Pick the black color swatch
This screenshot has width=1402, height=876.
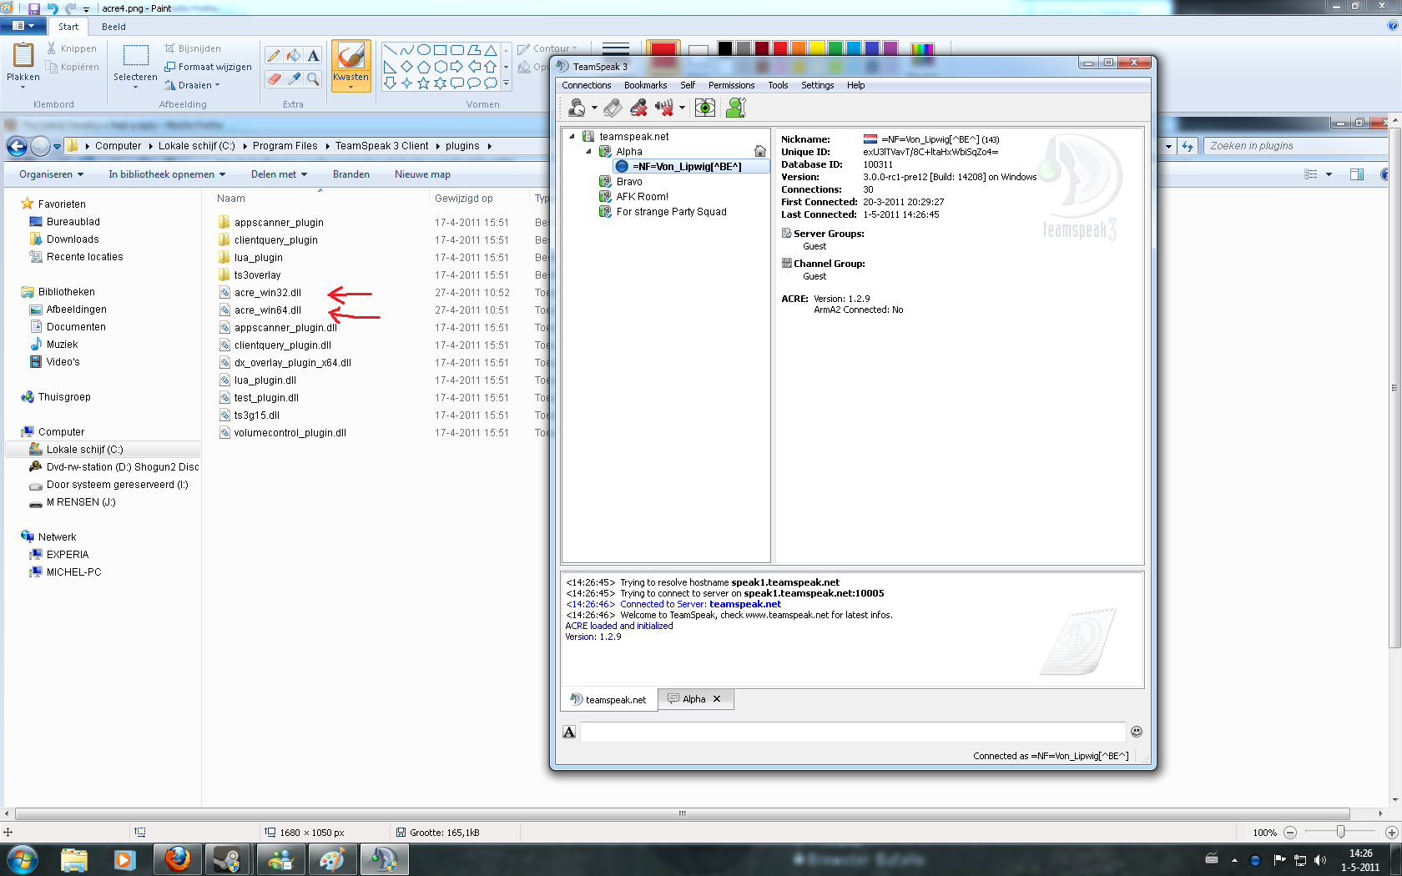725,48
